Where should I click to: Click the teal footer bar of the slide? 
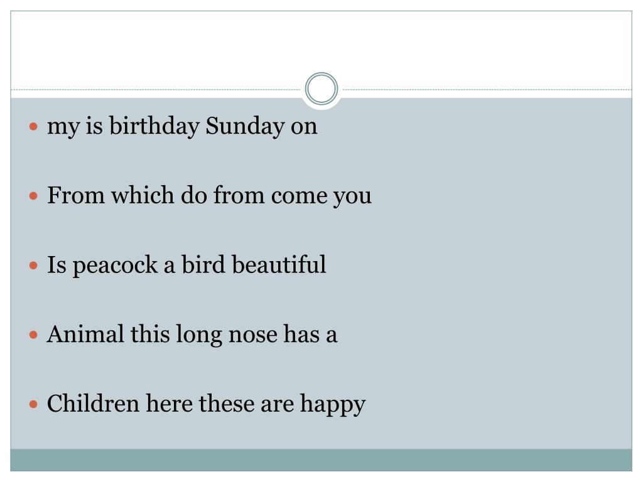point(321,460)
